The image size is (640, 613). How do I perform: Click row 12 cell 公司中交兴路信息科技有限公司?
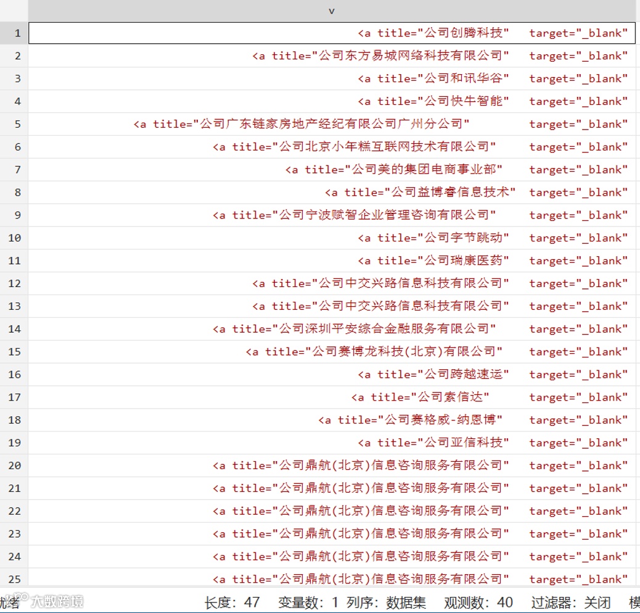[332, 283]
